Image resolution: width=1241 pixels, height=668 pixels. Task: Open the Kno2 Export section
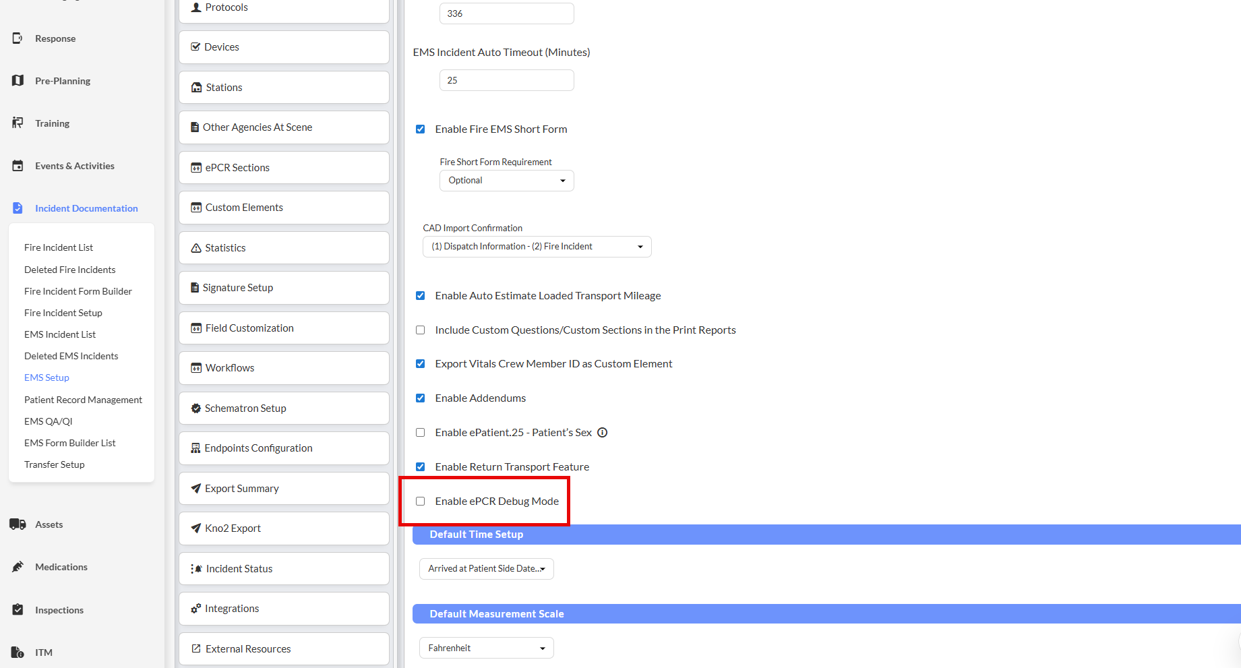pos(284,528)
